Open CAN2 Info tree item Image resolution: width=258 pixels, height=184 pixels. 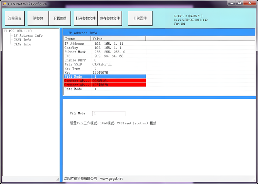[x=22, y=44]
